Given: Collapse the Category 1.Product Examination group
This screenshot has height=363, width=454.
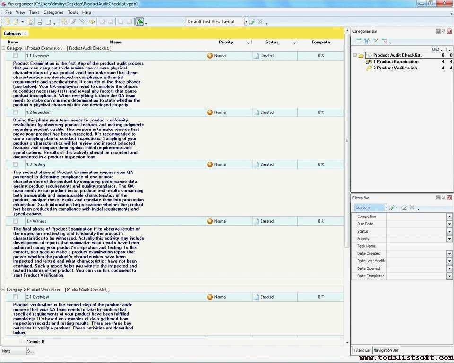Looking at the screenshot, I should click(4, 48).
